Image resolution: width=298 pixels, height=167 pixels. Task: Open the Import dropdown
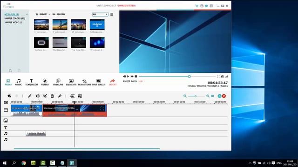coord(43,14)
